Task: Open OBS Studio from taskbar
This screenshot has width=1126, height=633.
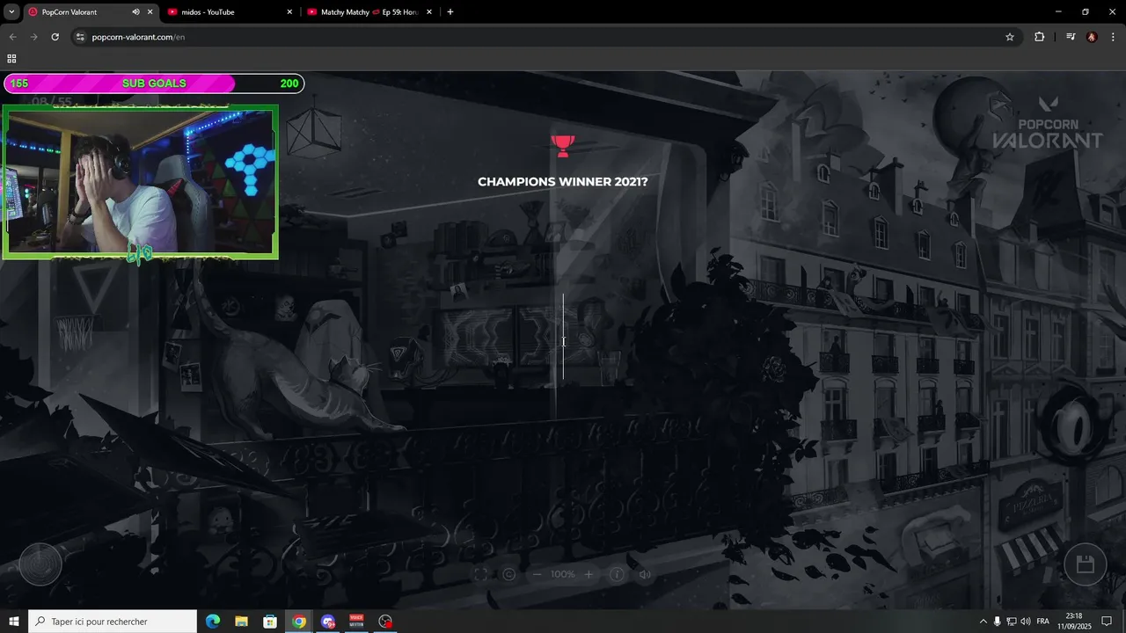Action: click(x=385, y=622)
